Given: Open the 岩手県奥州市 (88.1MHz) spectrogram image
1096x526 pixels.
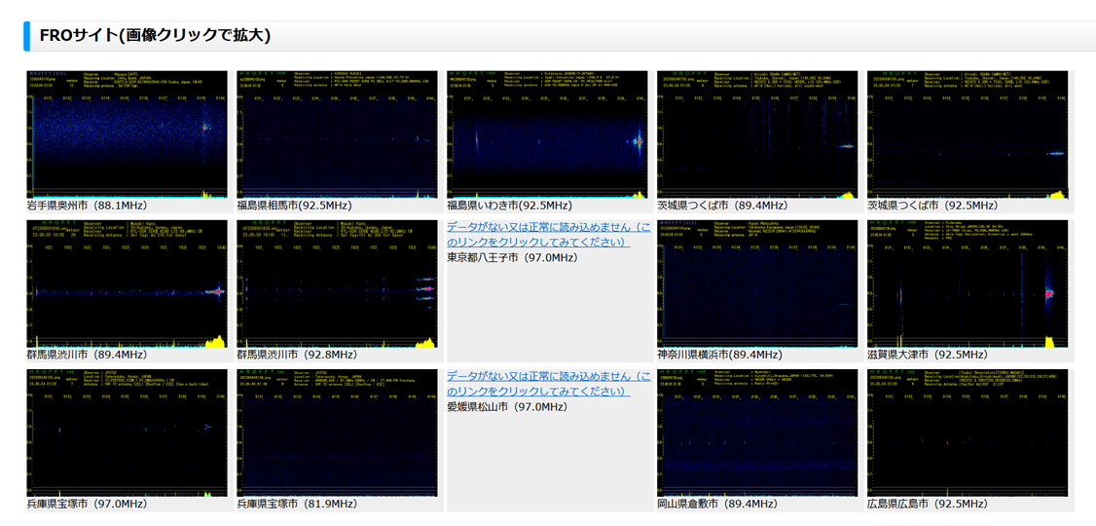Looking at the screenshot, I should point(127,134).
